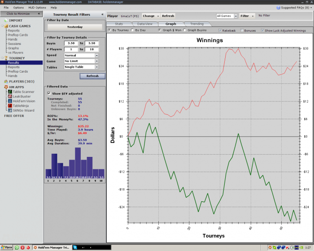The image size is (314, 251).
Task: Select the By Day radio button
Action: tap(132, 30)
